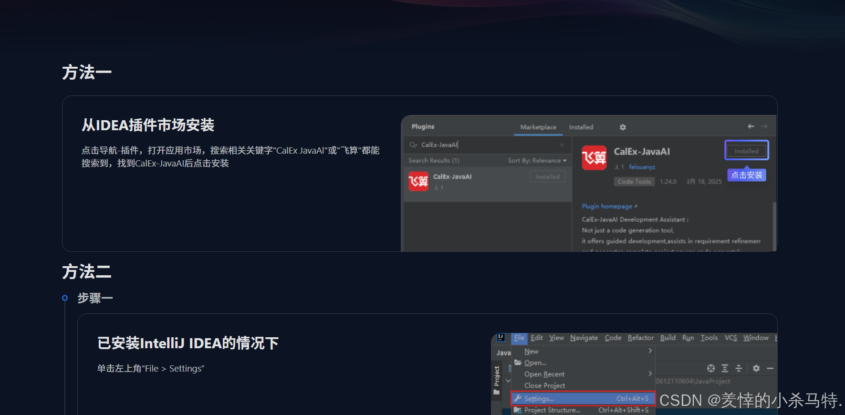Switch to the Marketplace tab
This screenshot has height=415, width=845.
pyautogui.click(x=538, y=127)
